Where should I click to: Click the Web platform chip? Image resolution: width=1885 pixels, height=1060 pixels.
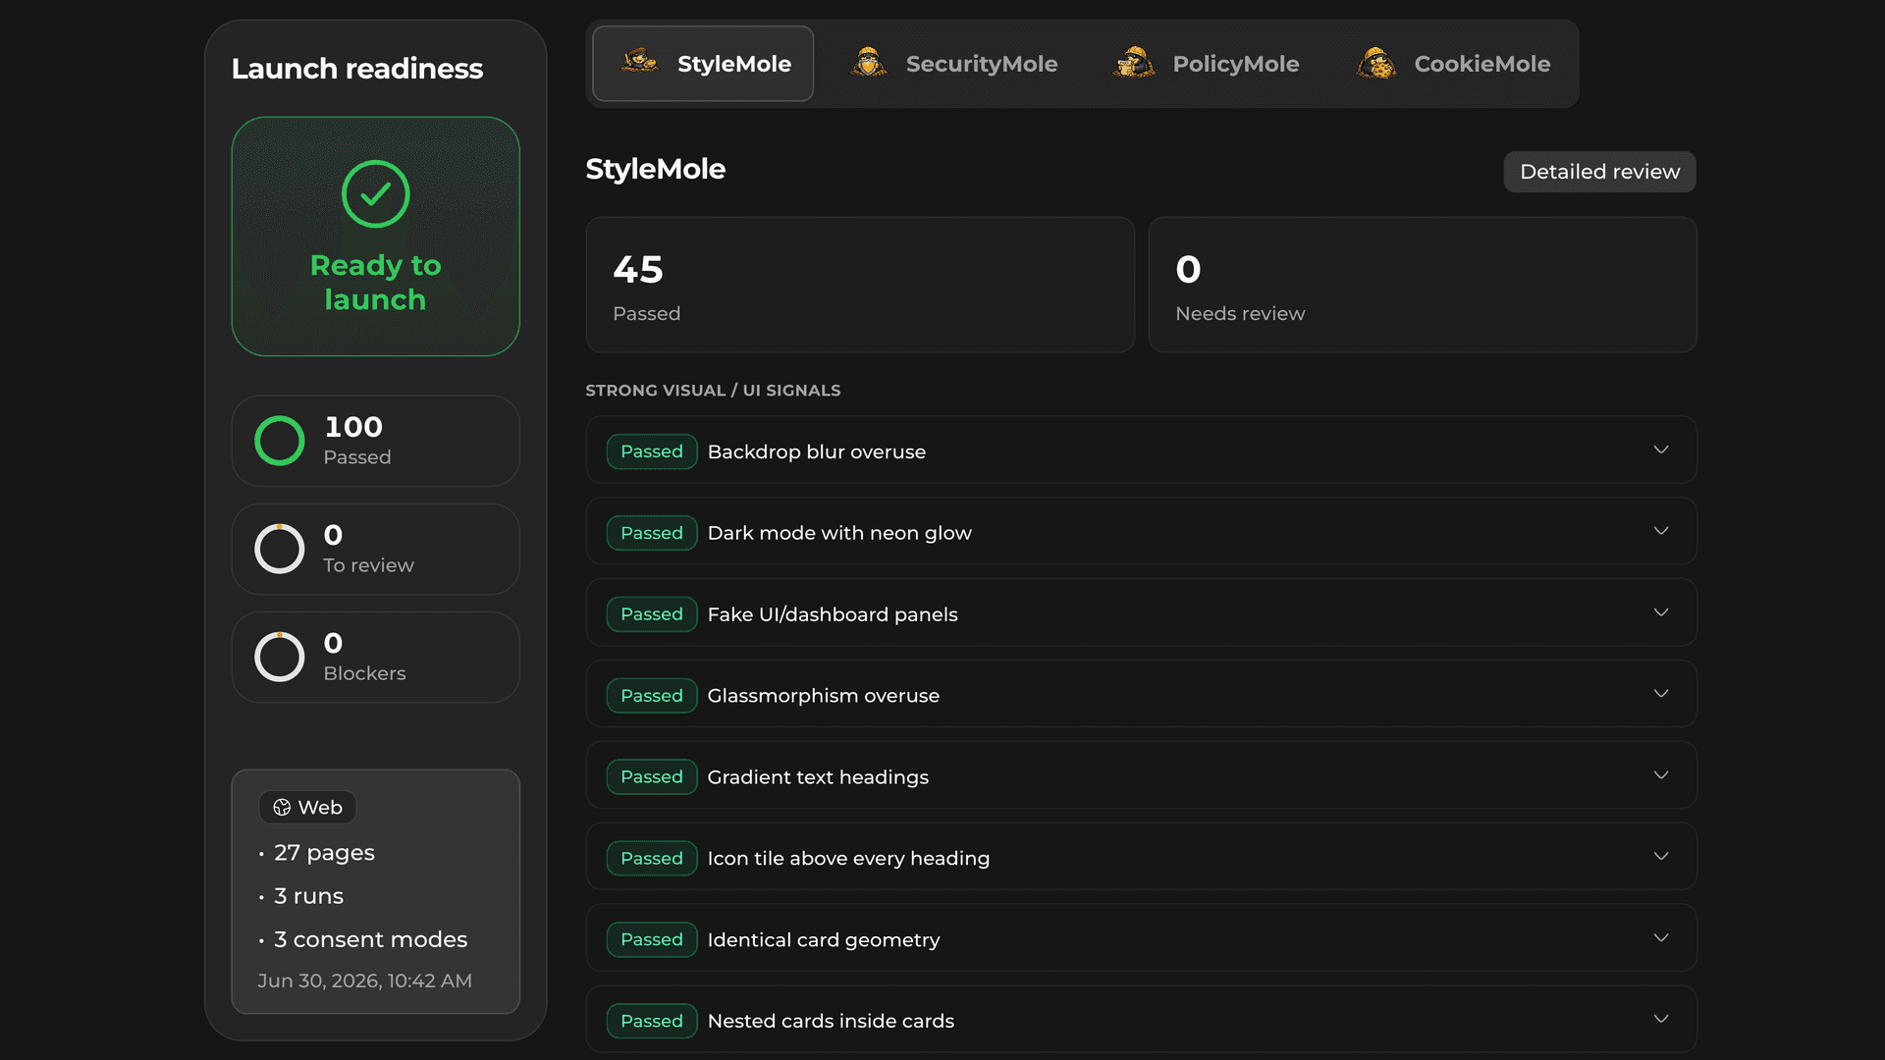tap(307, 807)
